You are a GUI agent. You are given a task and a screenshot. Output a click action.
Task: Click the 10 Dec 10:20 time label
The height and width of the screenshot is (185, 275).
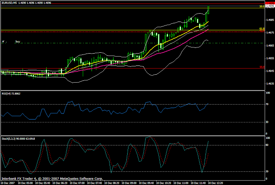[164, 183]
